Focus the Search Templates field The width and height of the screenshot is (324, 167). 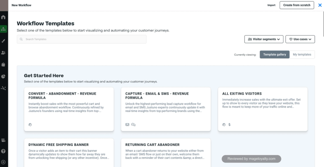(82, 39)
